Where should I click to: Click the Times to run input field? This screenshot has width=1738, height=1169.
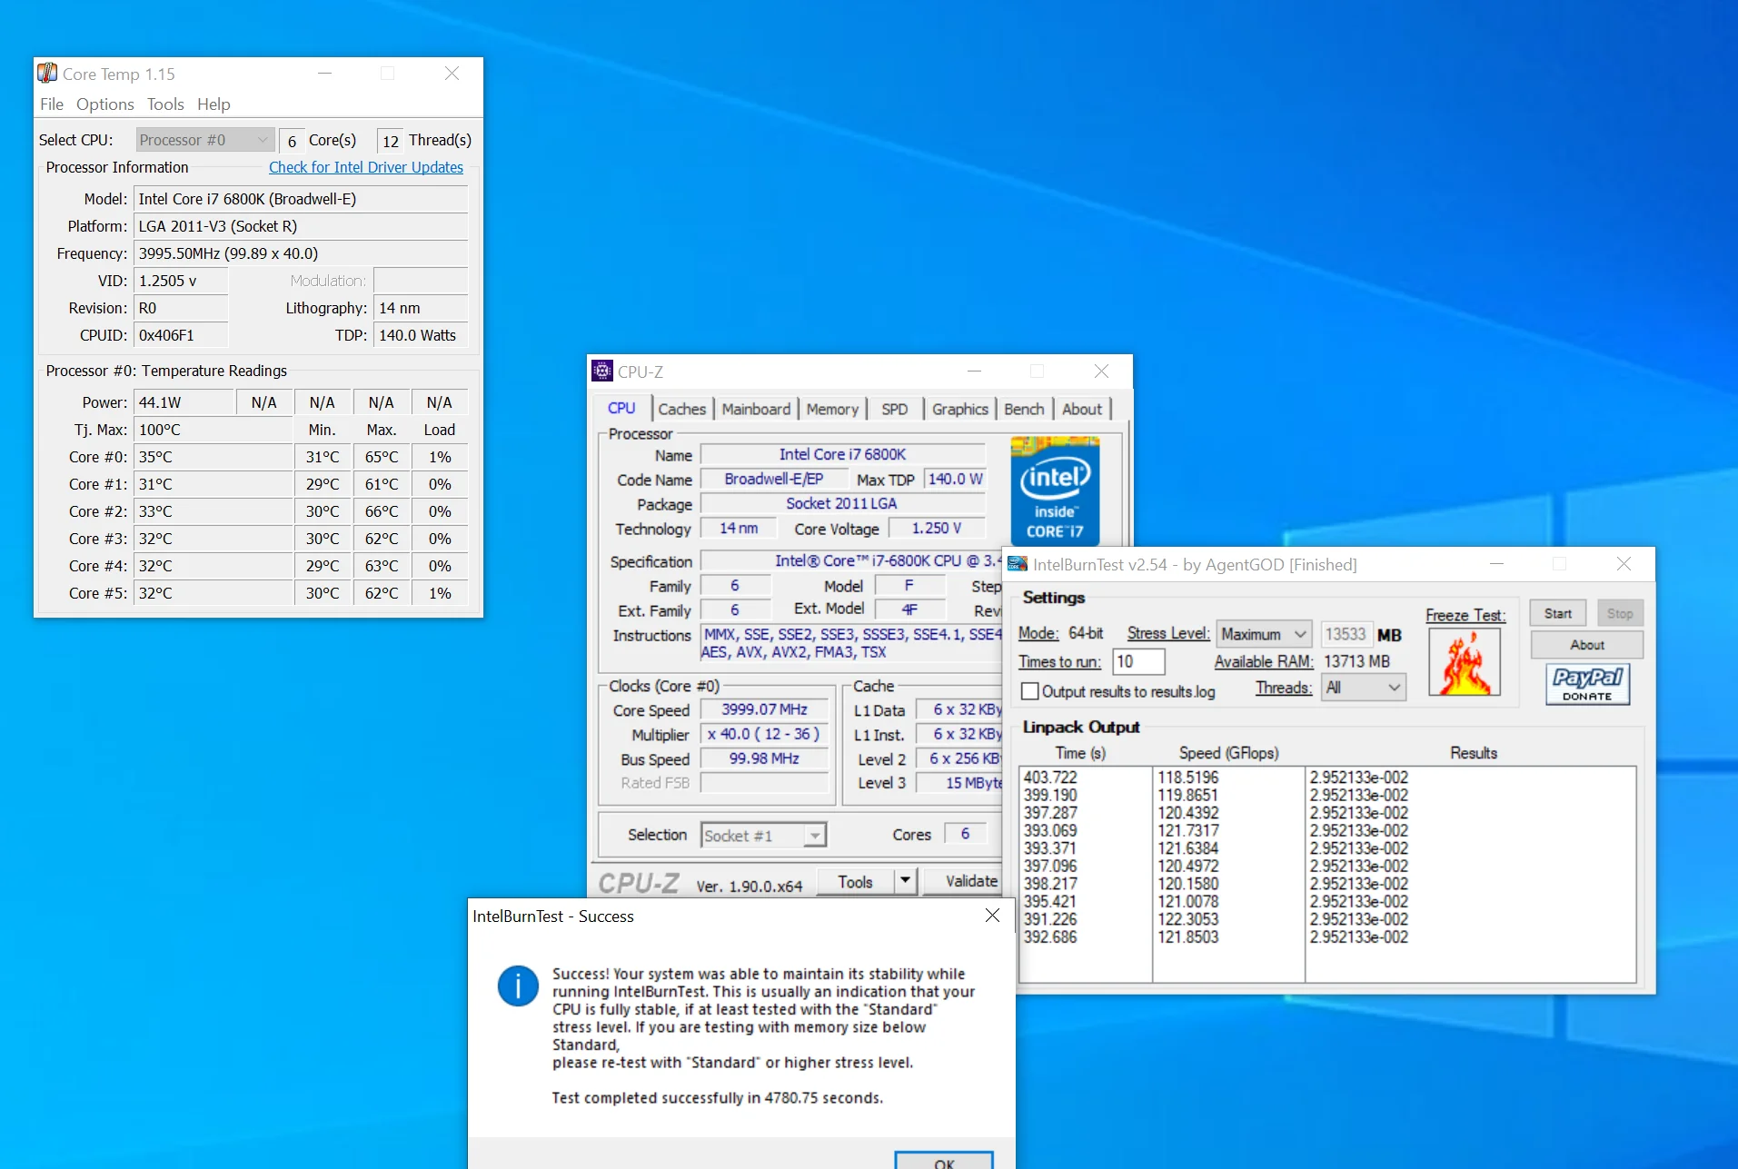[1137, 661]
